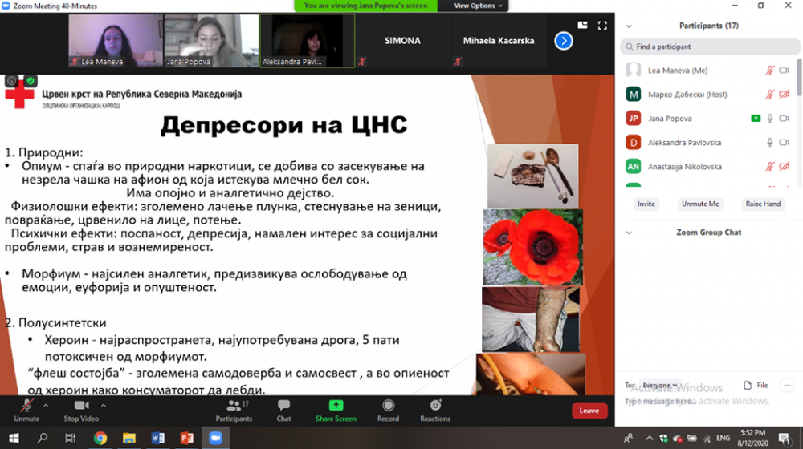The image size is (803, 449).
Task: Expand the View Options dropdown
Action: pyautogui.click(x=479, y=6)
